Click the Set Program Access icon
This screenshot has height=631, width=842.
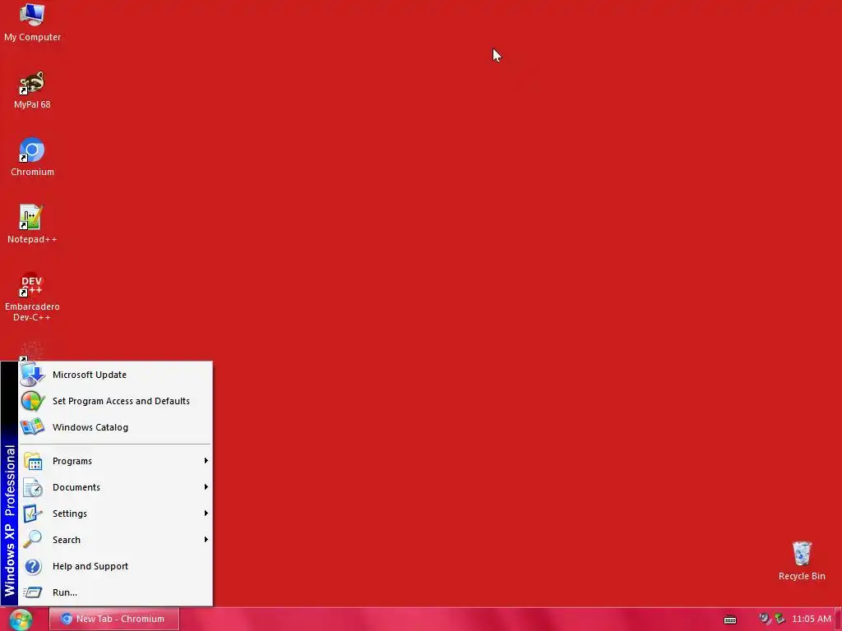click(x=33, y=401)
